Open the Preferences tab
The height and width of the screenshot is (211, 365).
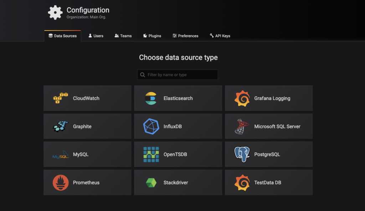click(185, 36)
